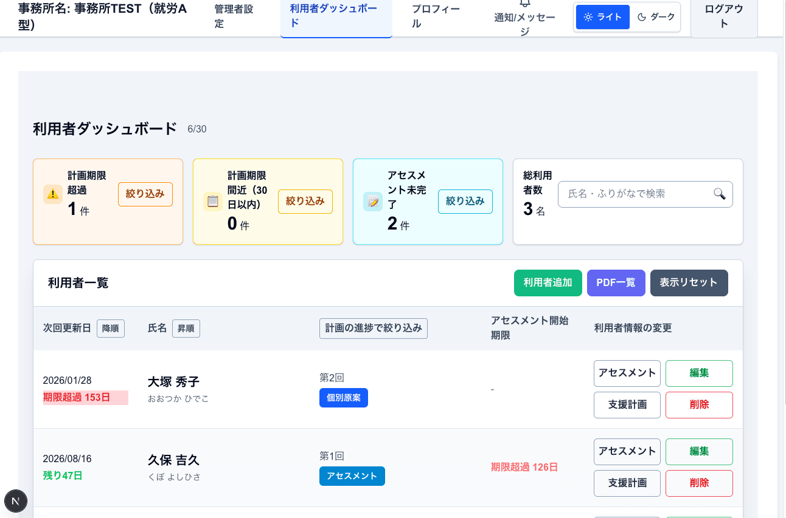Toggle 氏名 sort order 昇順
Image resolution: width=786 pixels, height=518 pixels.
[186, 329]
